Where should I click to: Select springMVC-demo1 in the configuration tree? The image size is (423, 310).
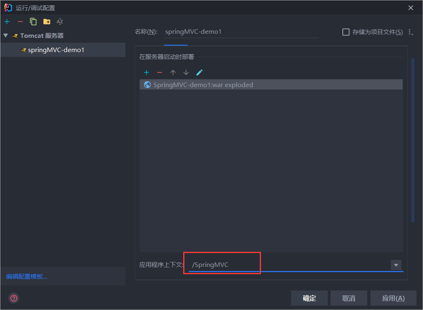pos(63,50)
